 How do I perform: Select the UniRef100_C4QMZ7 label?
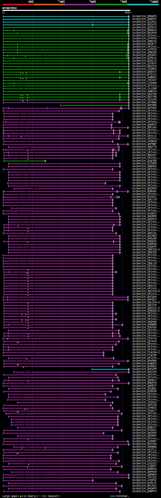pos(144,466)
